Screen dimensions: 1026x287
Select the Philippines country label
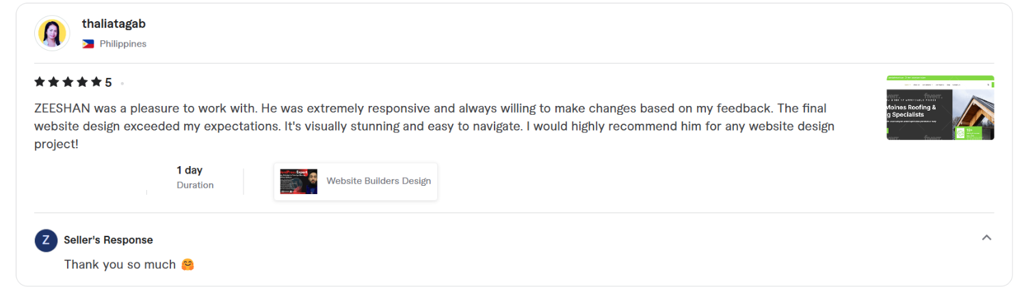(123, 44)
